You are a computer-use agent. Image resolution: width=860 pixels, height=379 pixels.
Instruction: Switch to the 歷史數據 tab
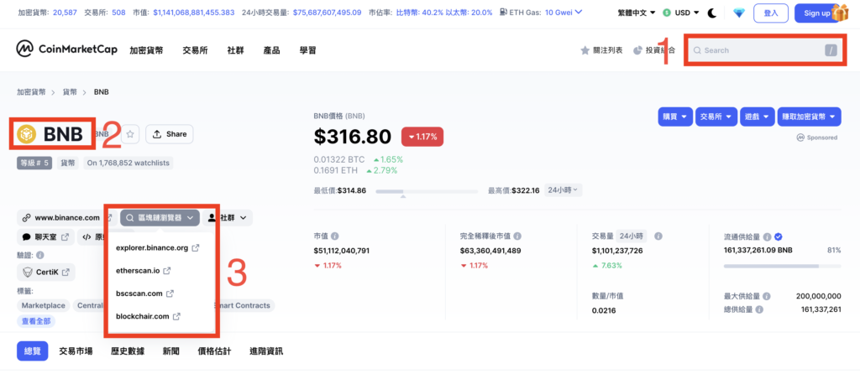pos(128,351)
